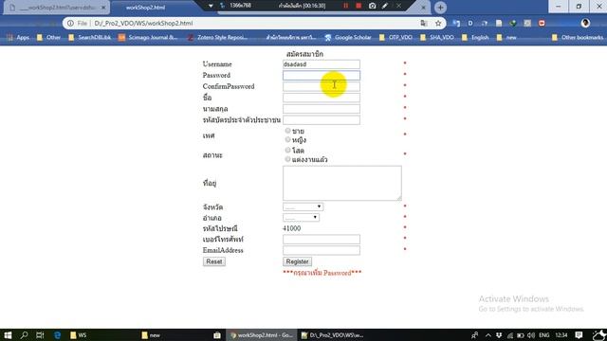This screenshot has height=341, width=607.
Task: Open the ENG language indicator
Action: tap(543, 335)
